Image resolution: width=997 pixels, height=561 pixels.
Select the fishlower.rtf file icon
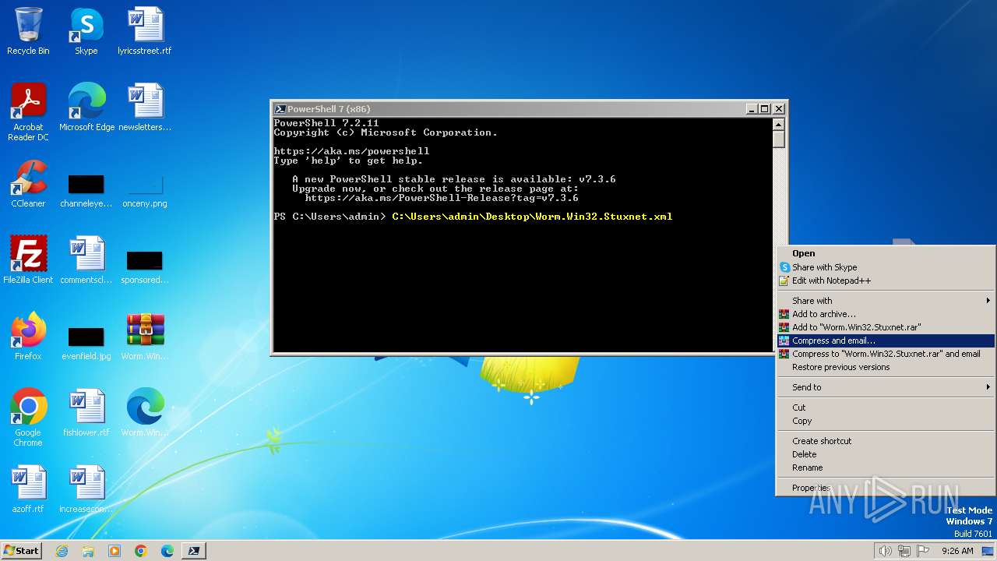coord(86,413)
